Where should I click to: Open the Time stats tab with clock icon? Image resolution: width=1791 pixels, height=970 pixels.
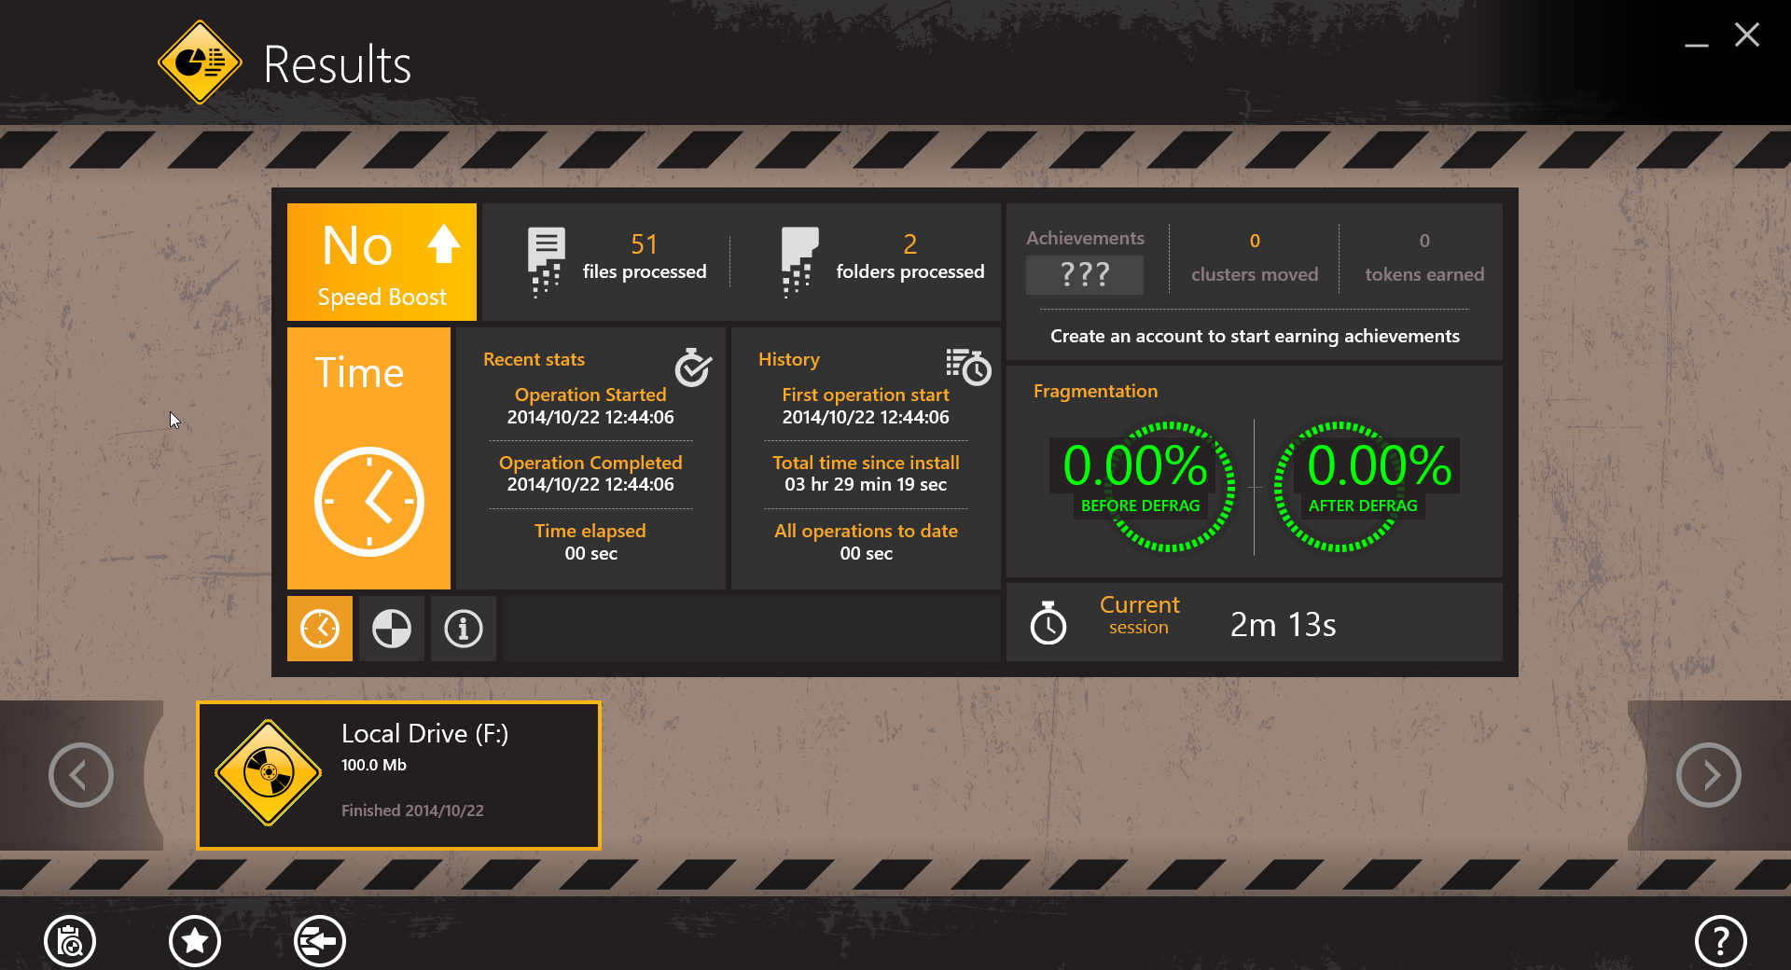tap(320, 629)
